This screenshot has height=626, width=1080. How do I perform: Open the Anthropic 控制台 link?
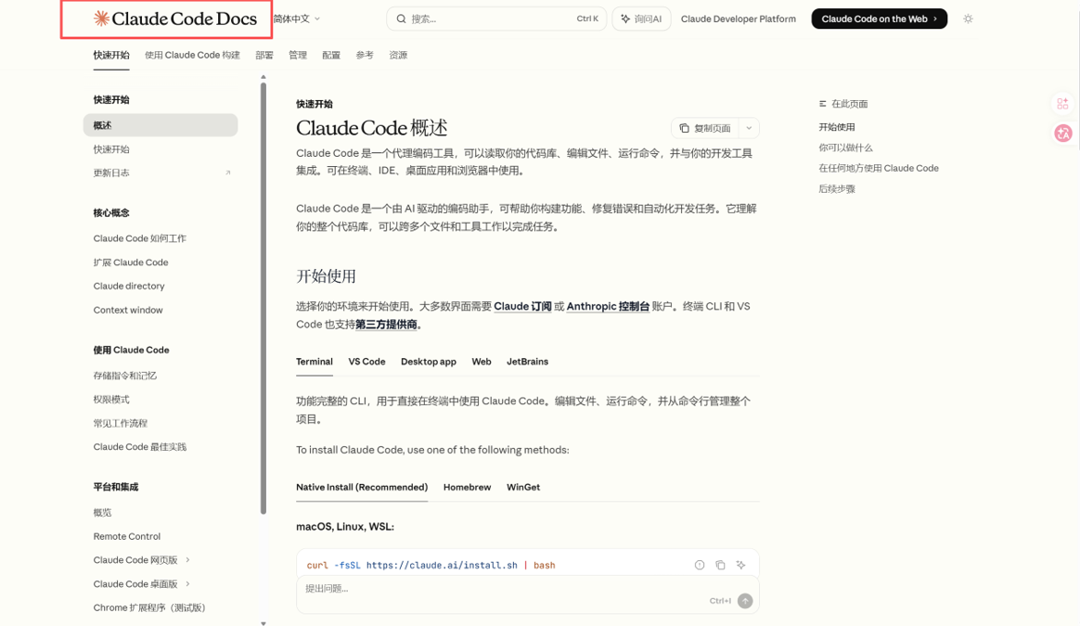coord(608,306)
